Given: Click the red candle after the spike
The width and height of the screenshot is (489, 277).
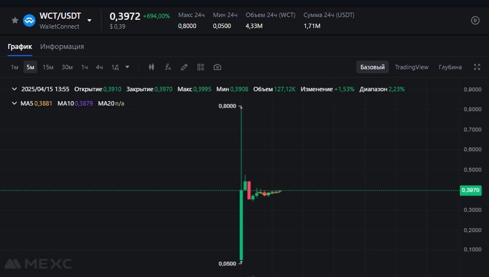Looking at the screenshot, I should pos(249,190).
